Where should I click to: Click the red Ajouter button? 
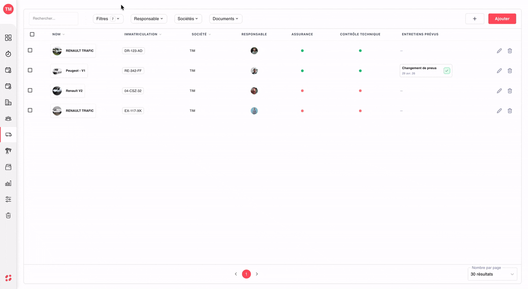point(502,19)
